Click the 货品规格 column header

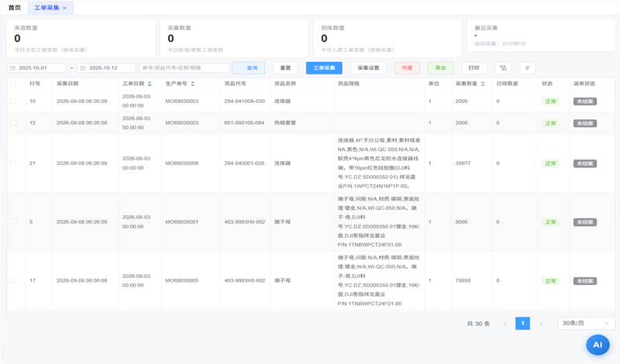348,84
